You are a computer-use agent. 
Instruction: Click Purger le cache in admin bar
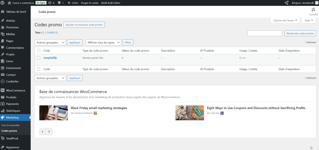tap(90, 3)
